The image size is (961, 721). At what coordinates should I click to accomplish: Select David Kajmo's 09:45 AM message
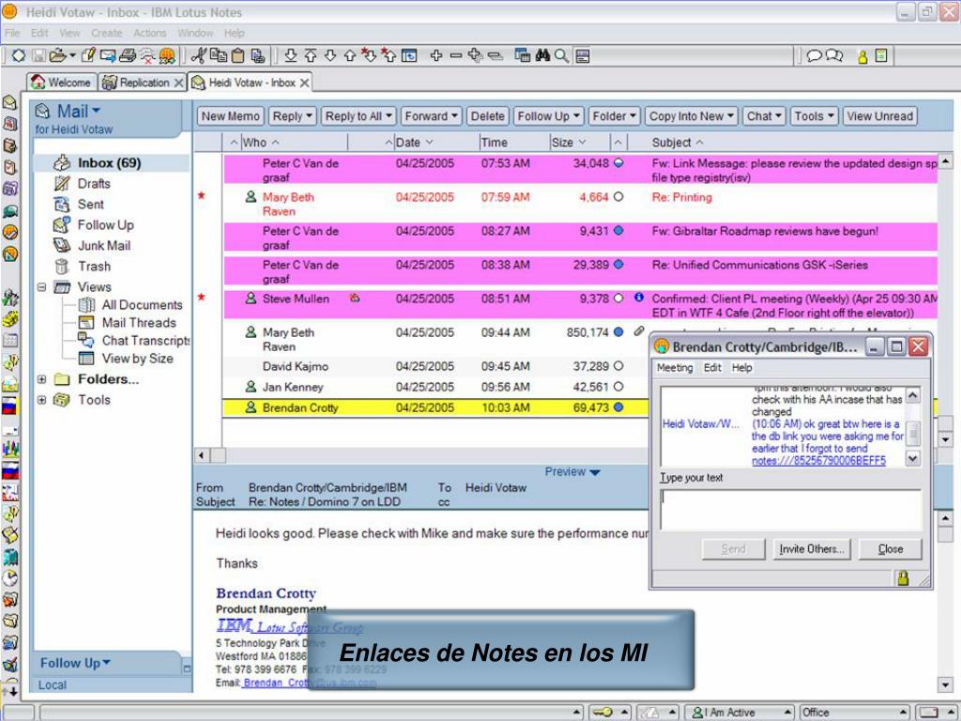click(x=436, y=366)
